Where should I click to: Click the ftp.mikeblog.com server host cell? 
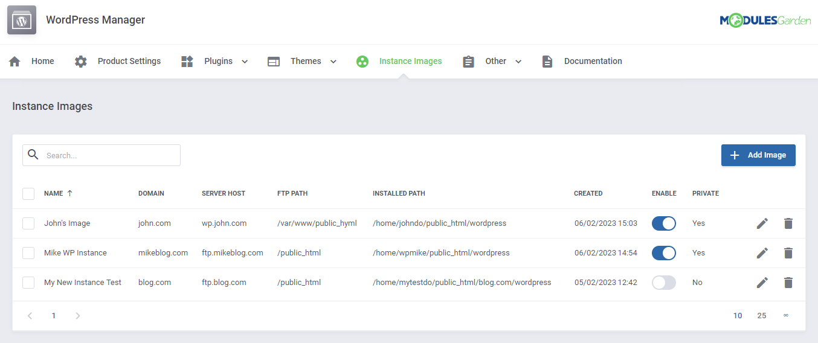coord(233,253)
